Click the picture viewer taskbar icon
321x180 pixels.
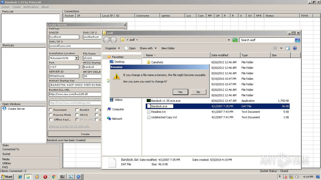70,177
